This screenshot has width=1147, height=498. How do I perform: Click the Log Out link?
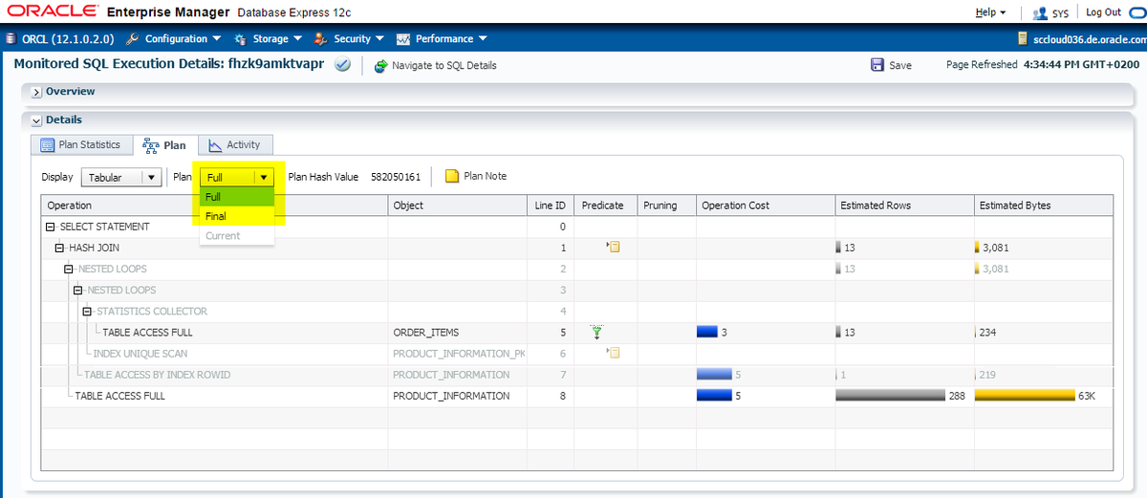(1104, 12)
